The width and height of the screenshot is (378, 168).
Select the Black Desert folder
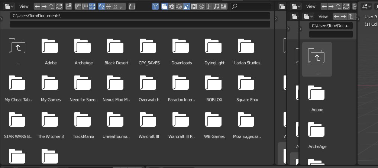tap(116, 51)
